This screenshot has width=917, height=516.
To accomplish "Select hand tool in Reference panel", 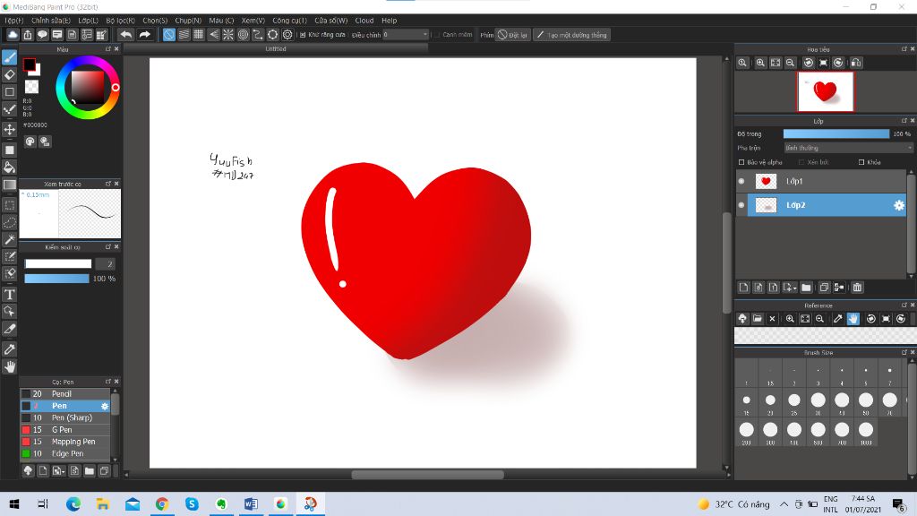I will click(853, 318).
